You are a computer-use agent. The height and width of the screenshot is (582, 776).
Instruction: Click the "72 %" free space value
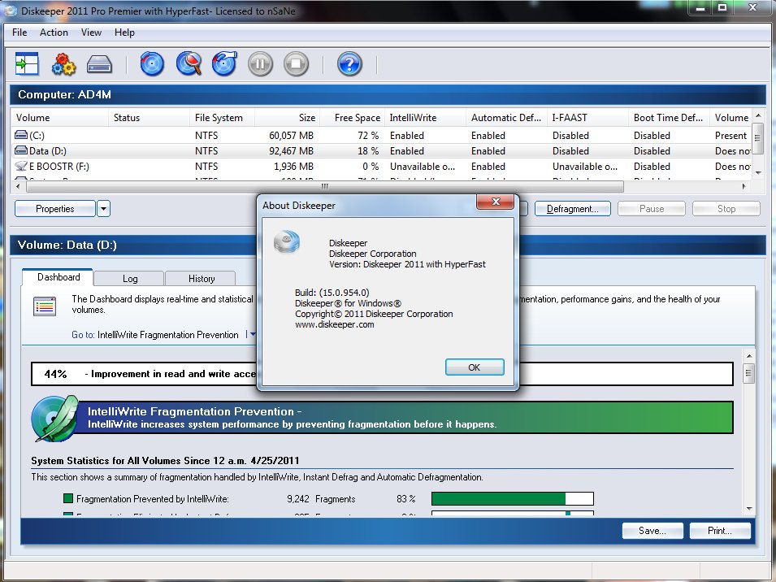tap(368, 135)
